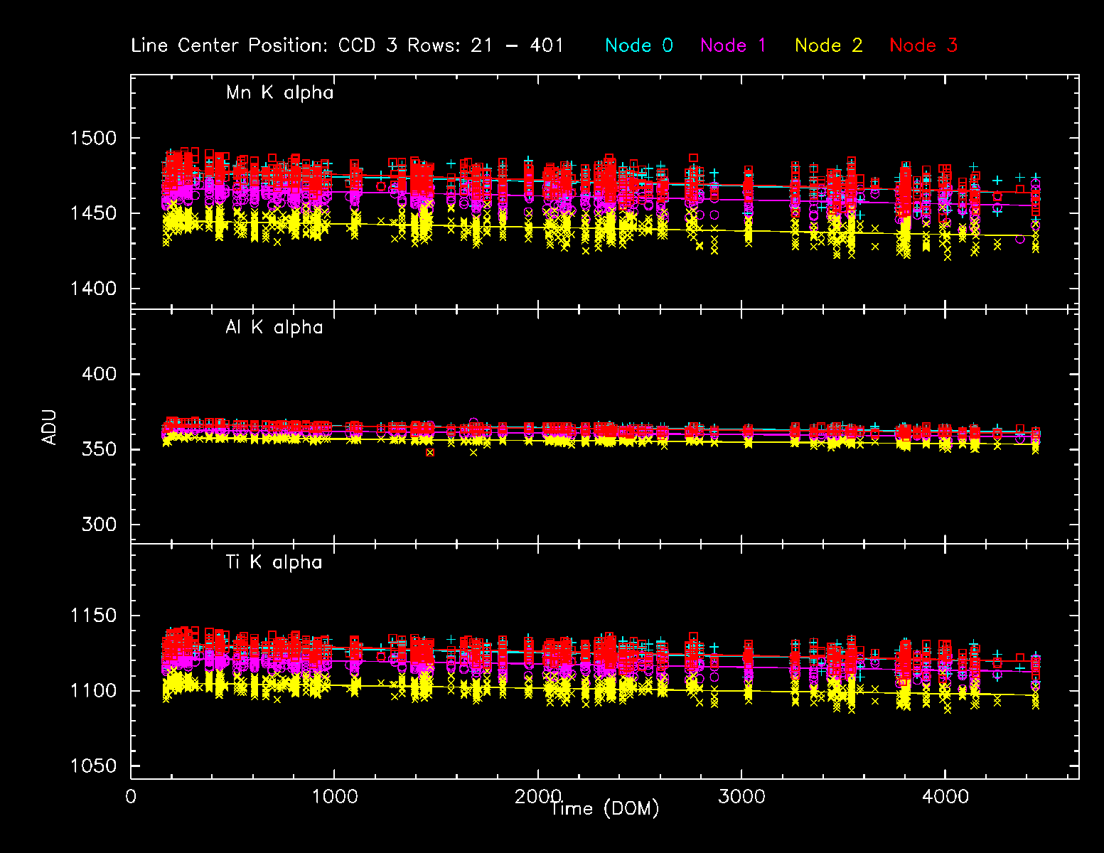Choose the red Node 3 legend entry
This screenshot has width=1104, height=853.
(923, 45)
